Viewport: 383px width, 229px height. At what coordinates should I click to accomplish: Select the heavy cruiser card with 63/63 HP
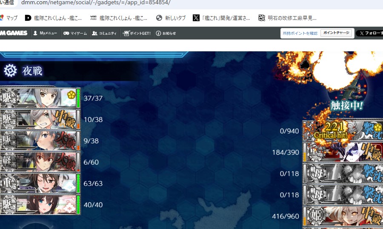point(40,183)
